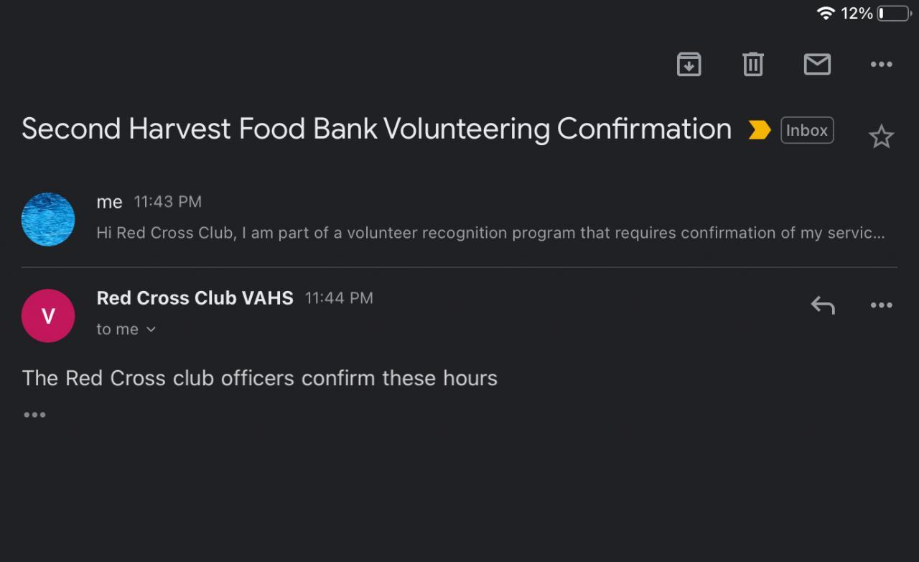This screenshot has height=562, width=919.
Task: Reply to Red Cross Club VAHS message
Action: click(x=823, y=305)
